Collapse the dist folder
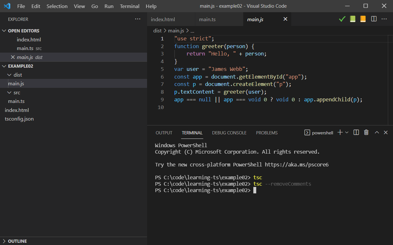The image size is (393, 245). tap(9, 75)
